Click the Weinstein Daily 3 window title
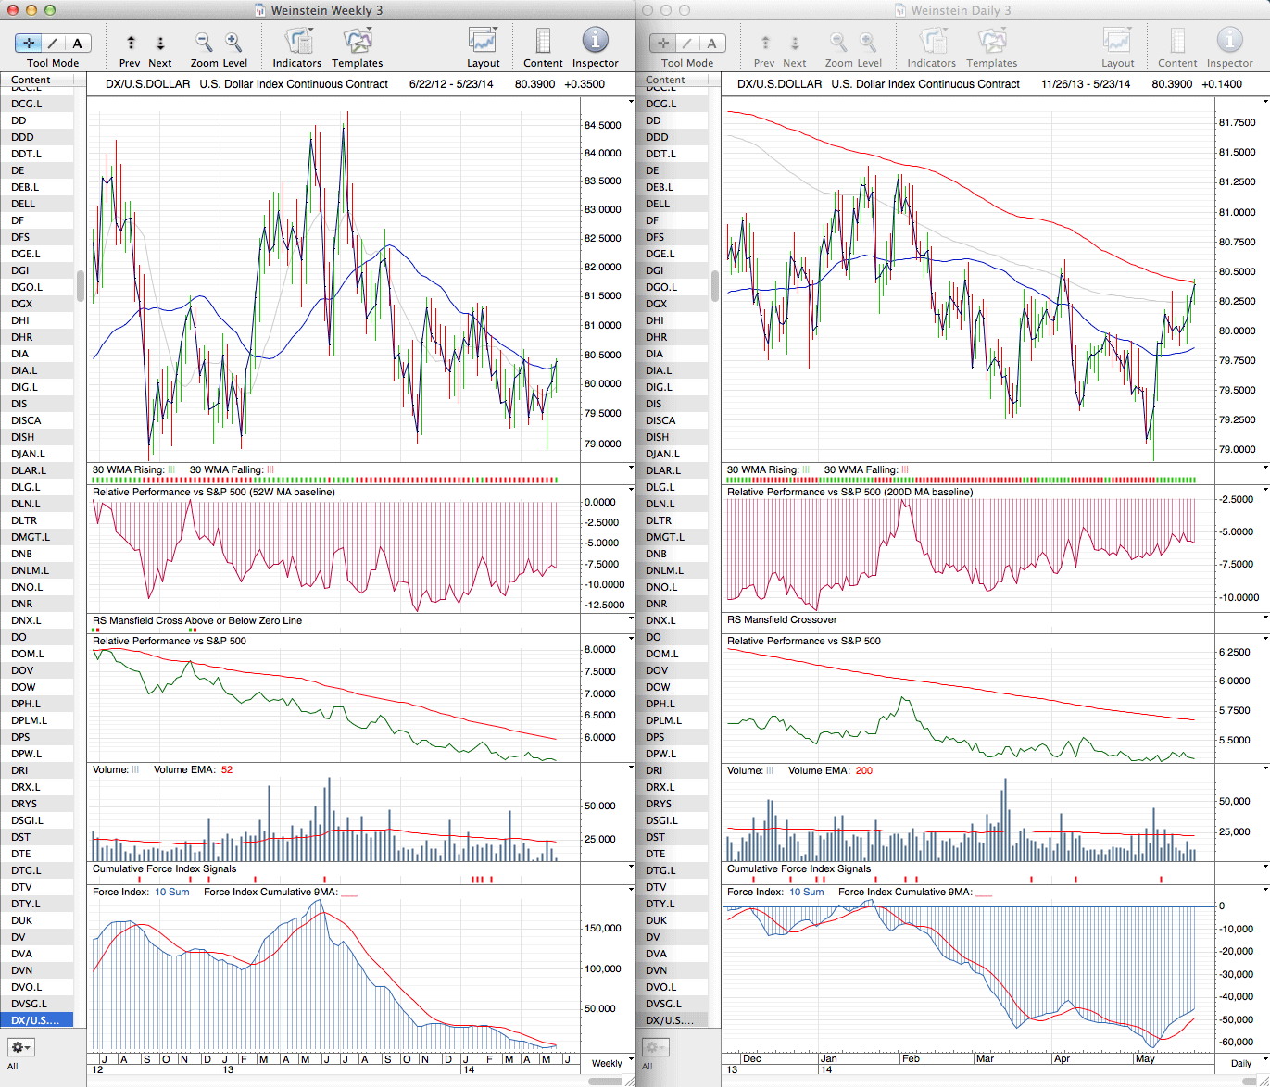 (x=960, y=10)
